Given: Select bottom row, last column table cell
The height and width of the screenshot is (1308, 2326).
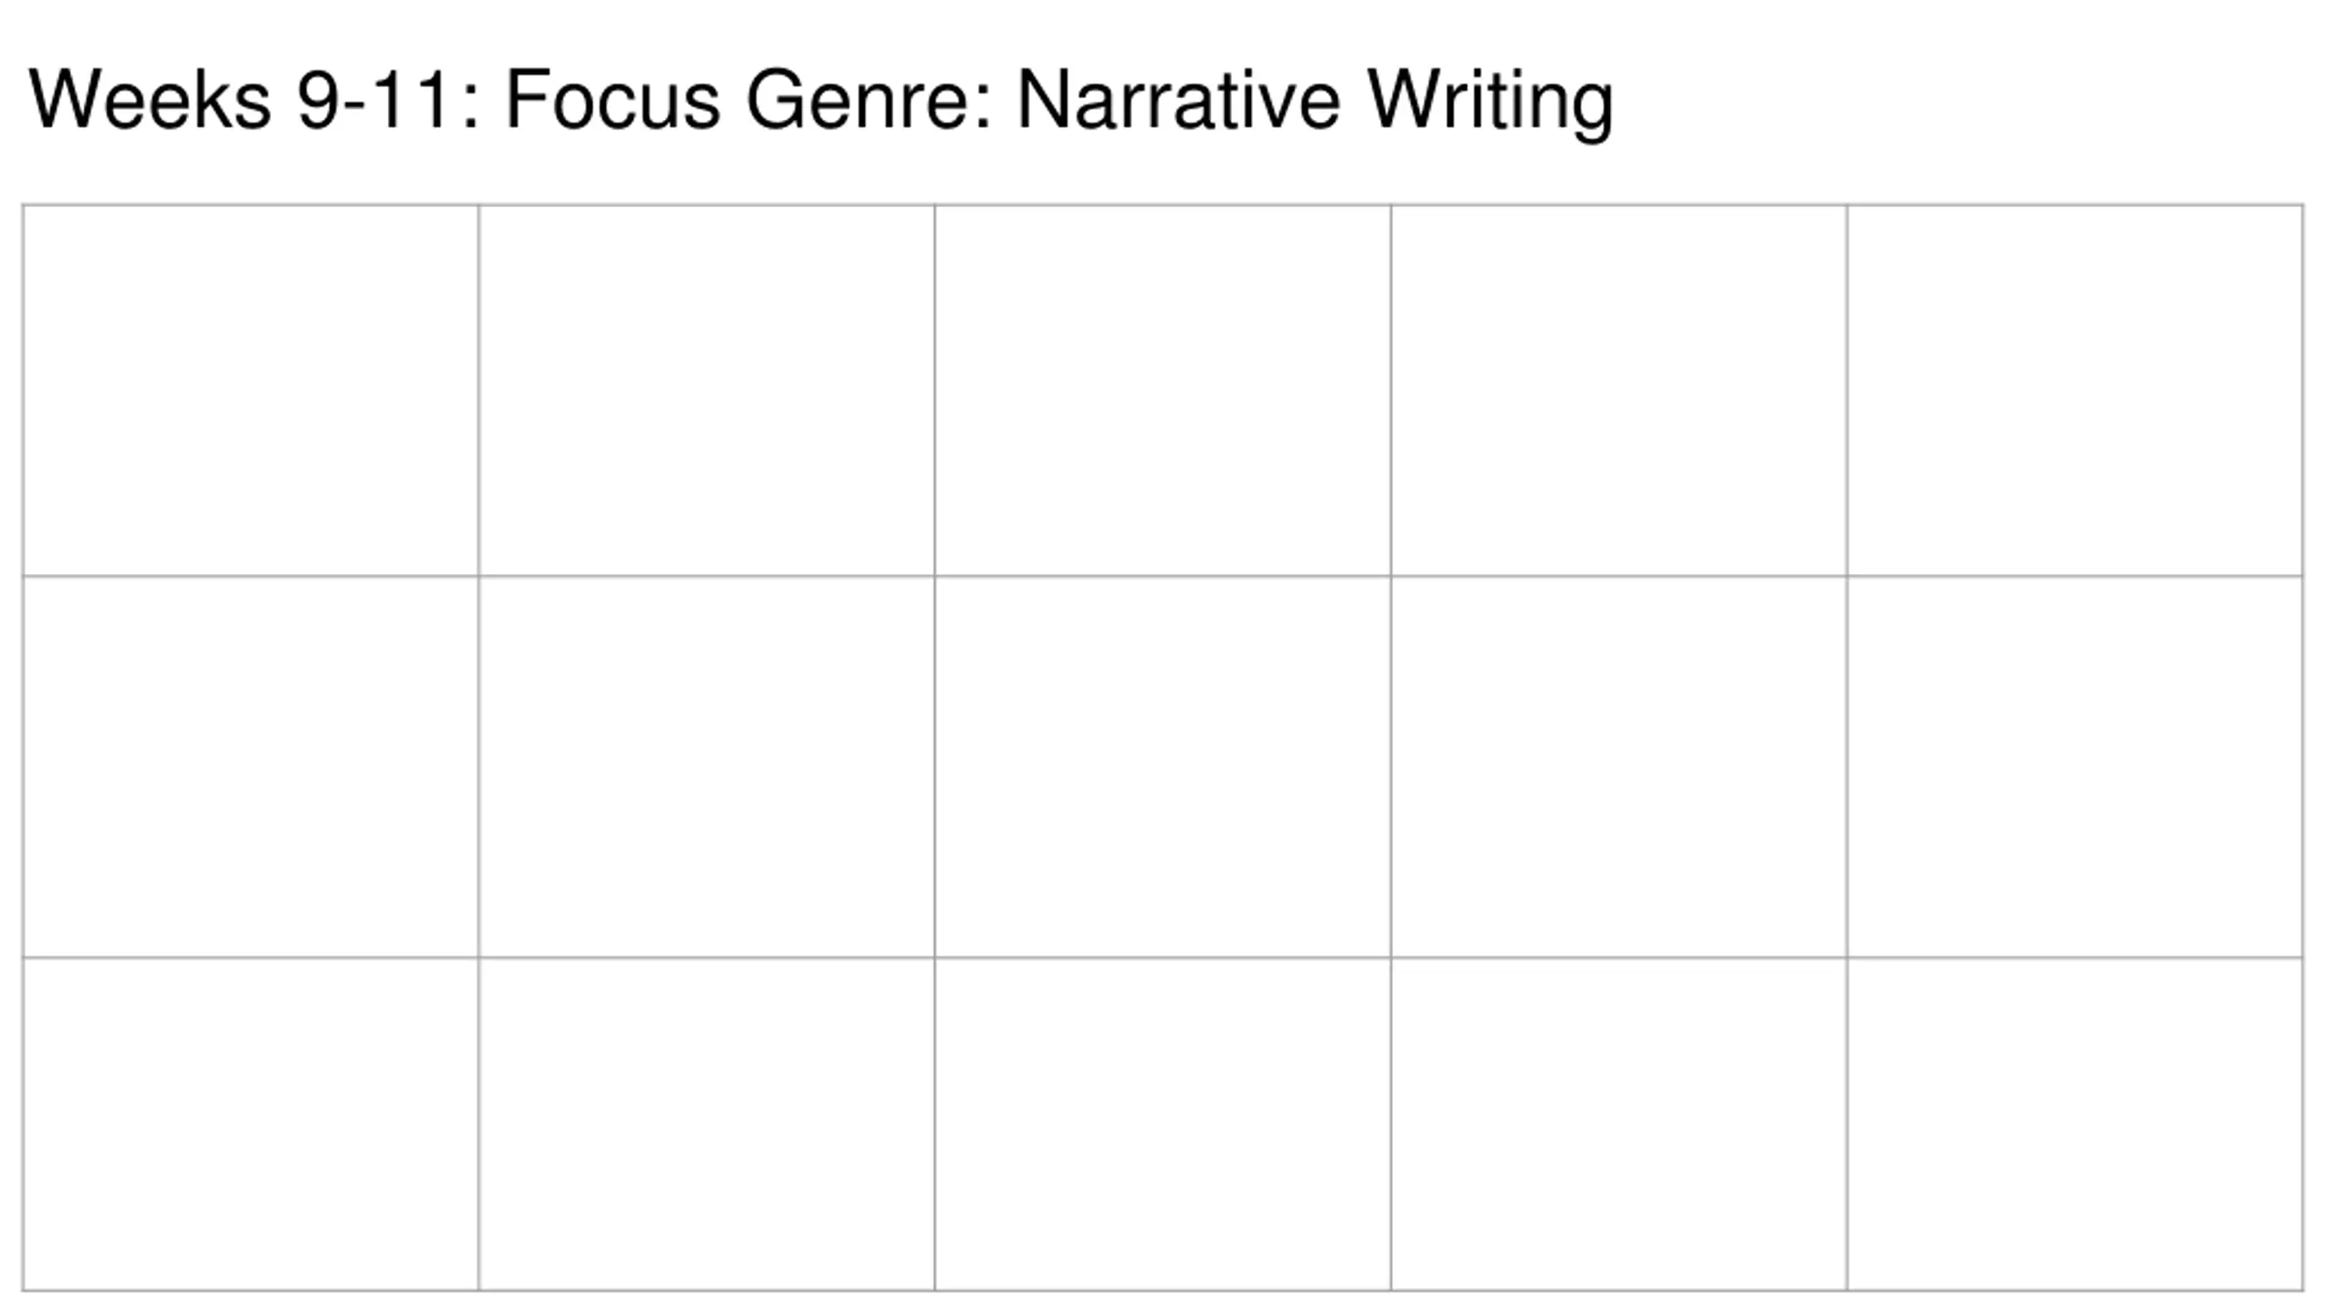Looking at the screenshot, I should coord(2075,1124).
